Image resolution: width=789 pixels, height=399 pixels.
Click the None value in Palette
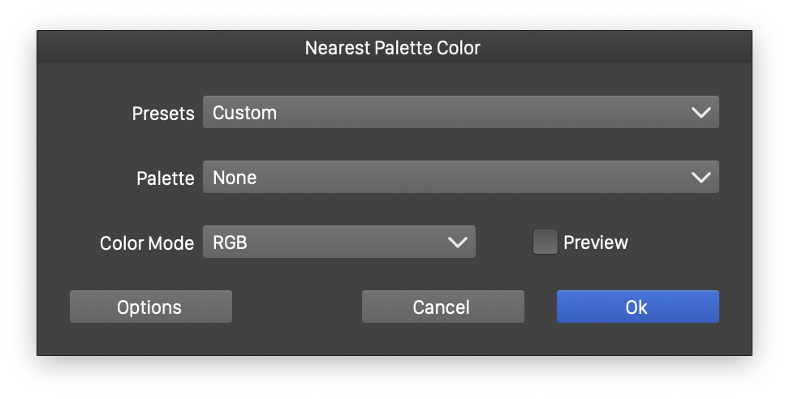[x=235, y=178]
